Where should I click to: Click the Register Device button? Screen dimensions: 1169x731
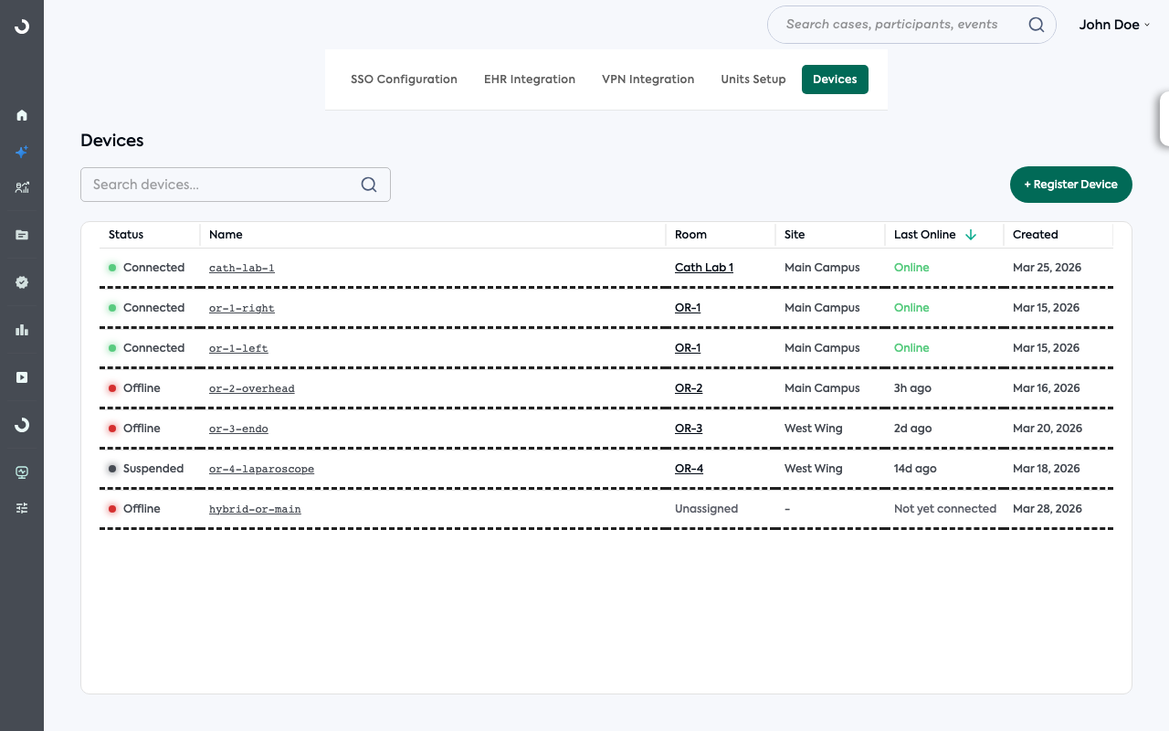pyautogui.click(x=1070, y=185)
